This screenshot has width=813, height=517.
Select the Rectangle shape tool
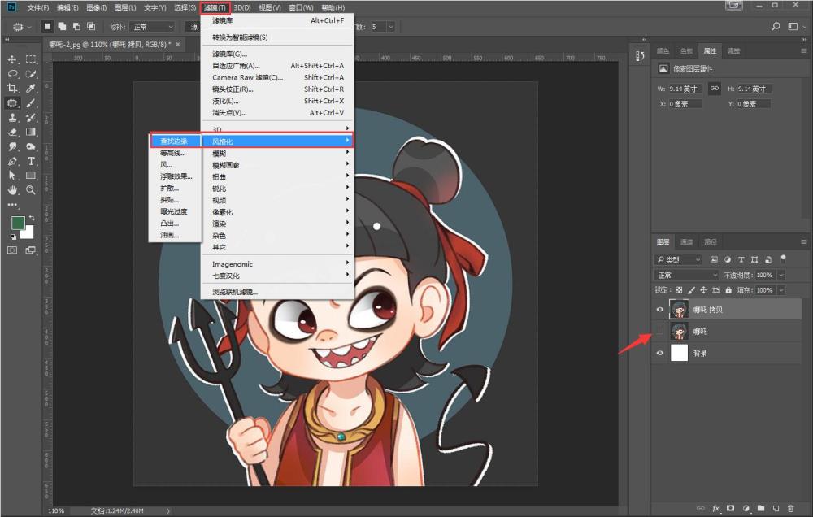tap(31, 176)
